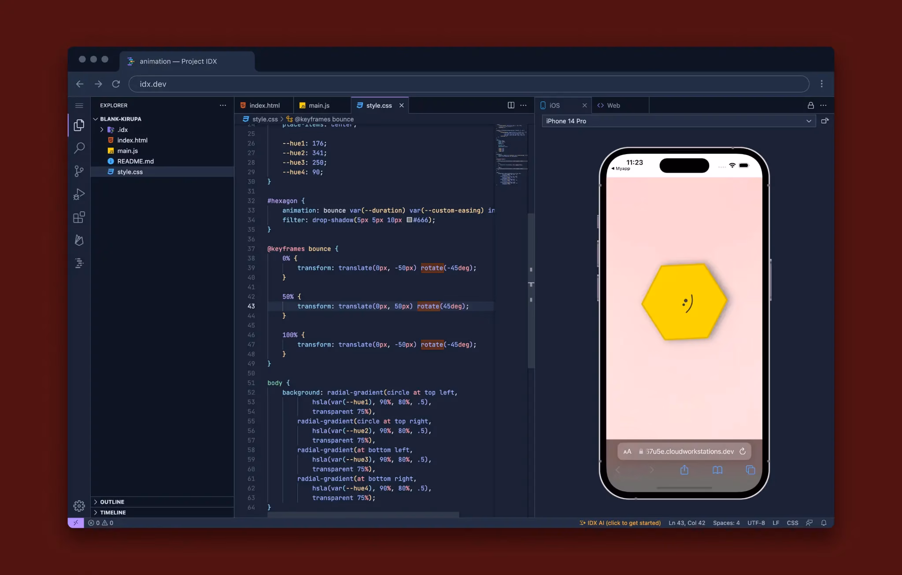The height and width of the screenshot is (575, 902).
Task: Switch to the main.js editor tab
Action: pyautogui.click(x=319, y=105)
